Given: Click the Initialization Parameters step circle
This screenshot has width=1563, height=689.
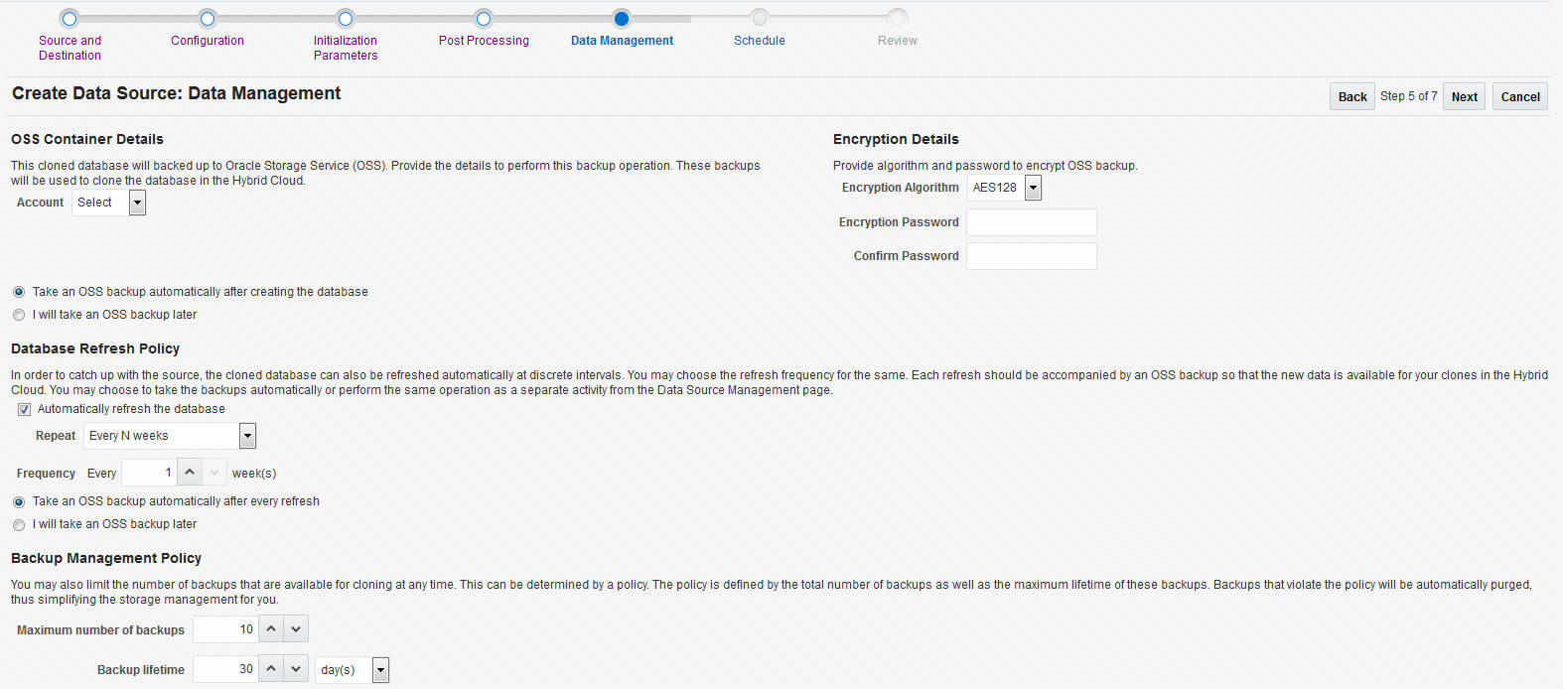Looking at the screenshot, I should (346, 18).
